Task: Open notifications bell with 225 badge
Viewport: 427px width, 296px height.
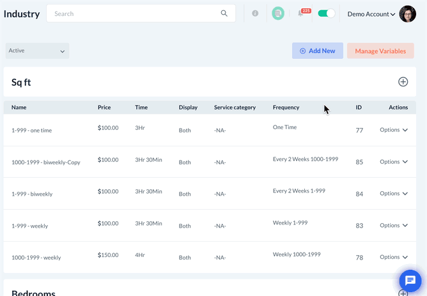Action: (x=301, y=13)
